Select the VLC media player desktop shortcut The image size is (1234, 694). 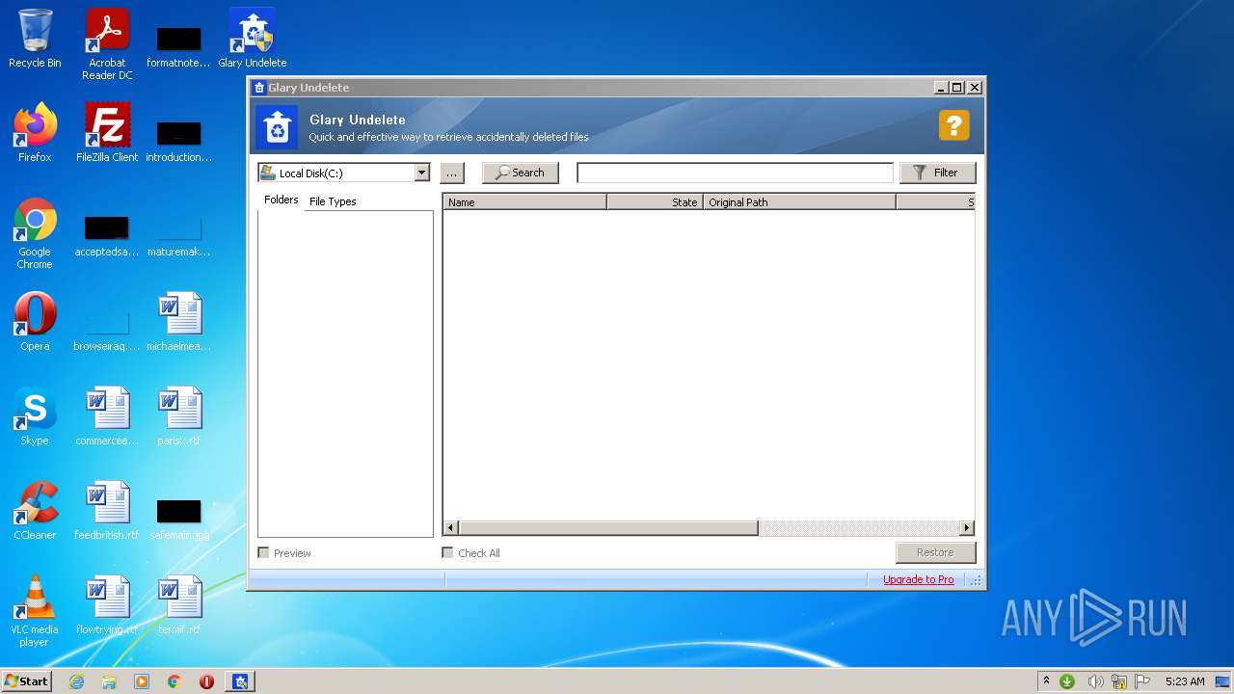(35, 611)
